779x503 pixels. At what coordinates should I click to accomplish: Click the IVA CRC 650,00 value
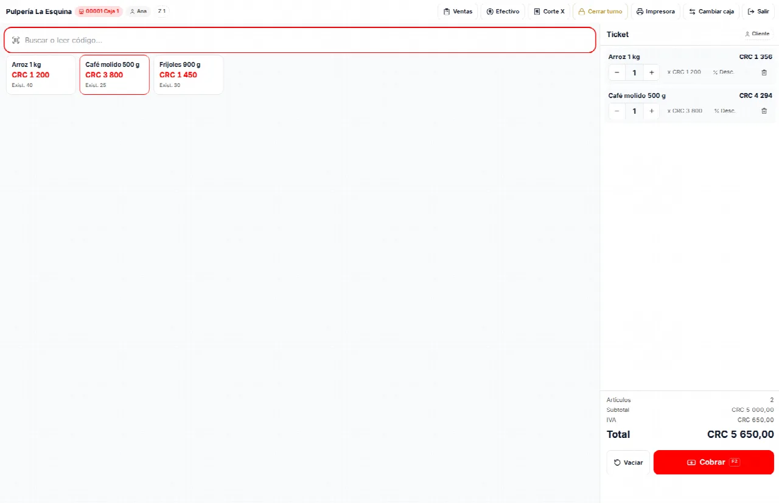coord(756,420)
